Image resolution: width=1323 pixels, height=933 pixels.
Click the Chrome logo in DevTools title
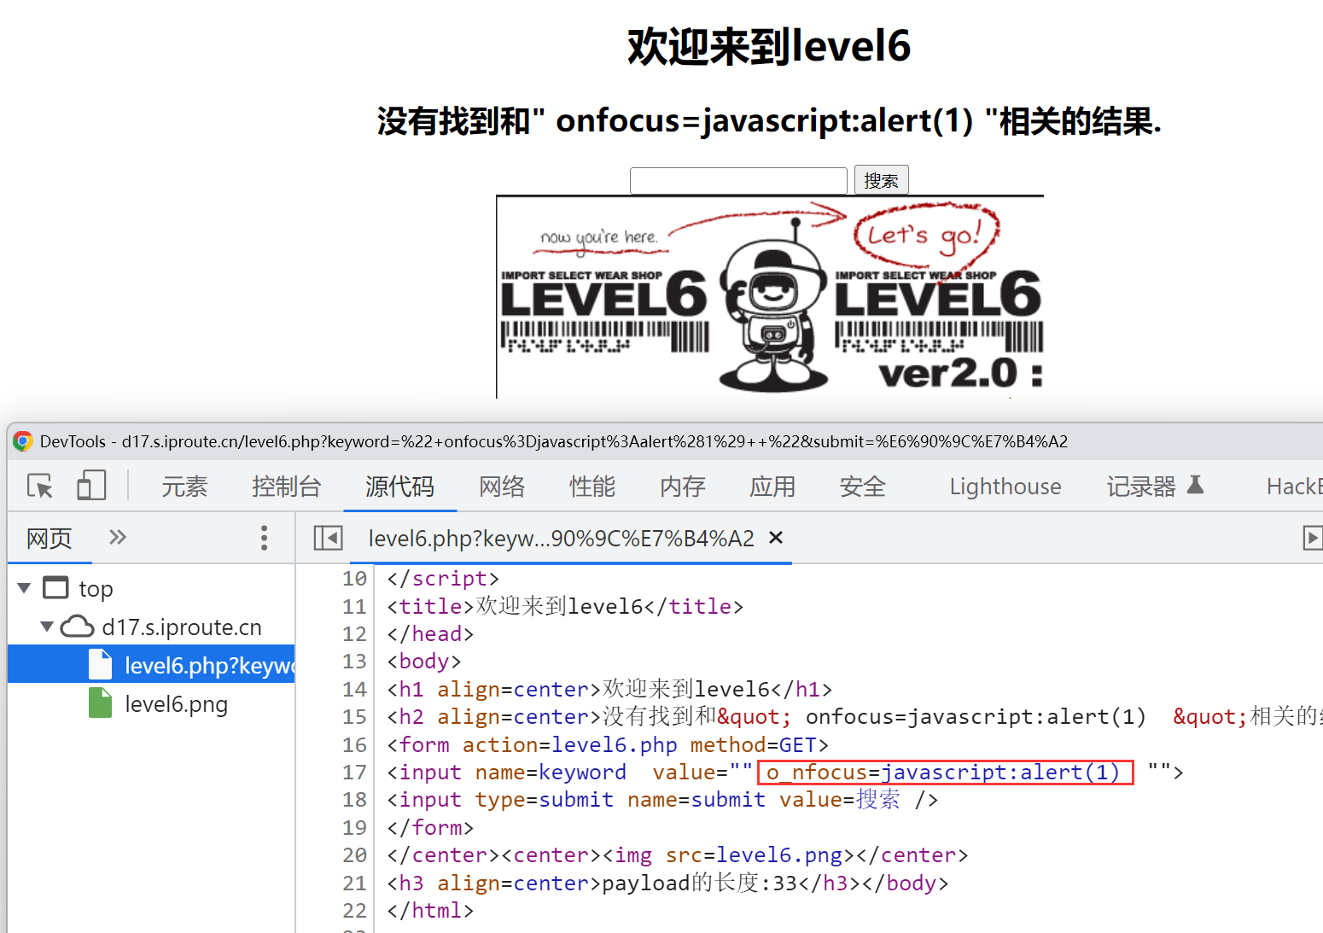click(23, 441)
